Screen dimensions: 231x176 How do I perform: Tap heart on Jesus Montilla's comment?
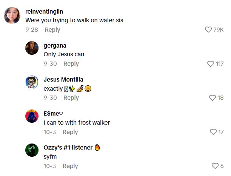(x=213, y=98)
